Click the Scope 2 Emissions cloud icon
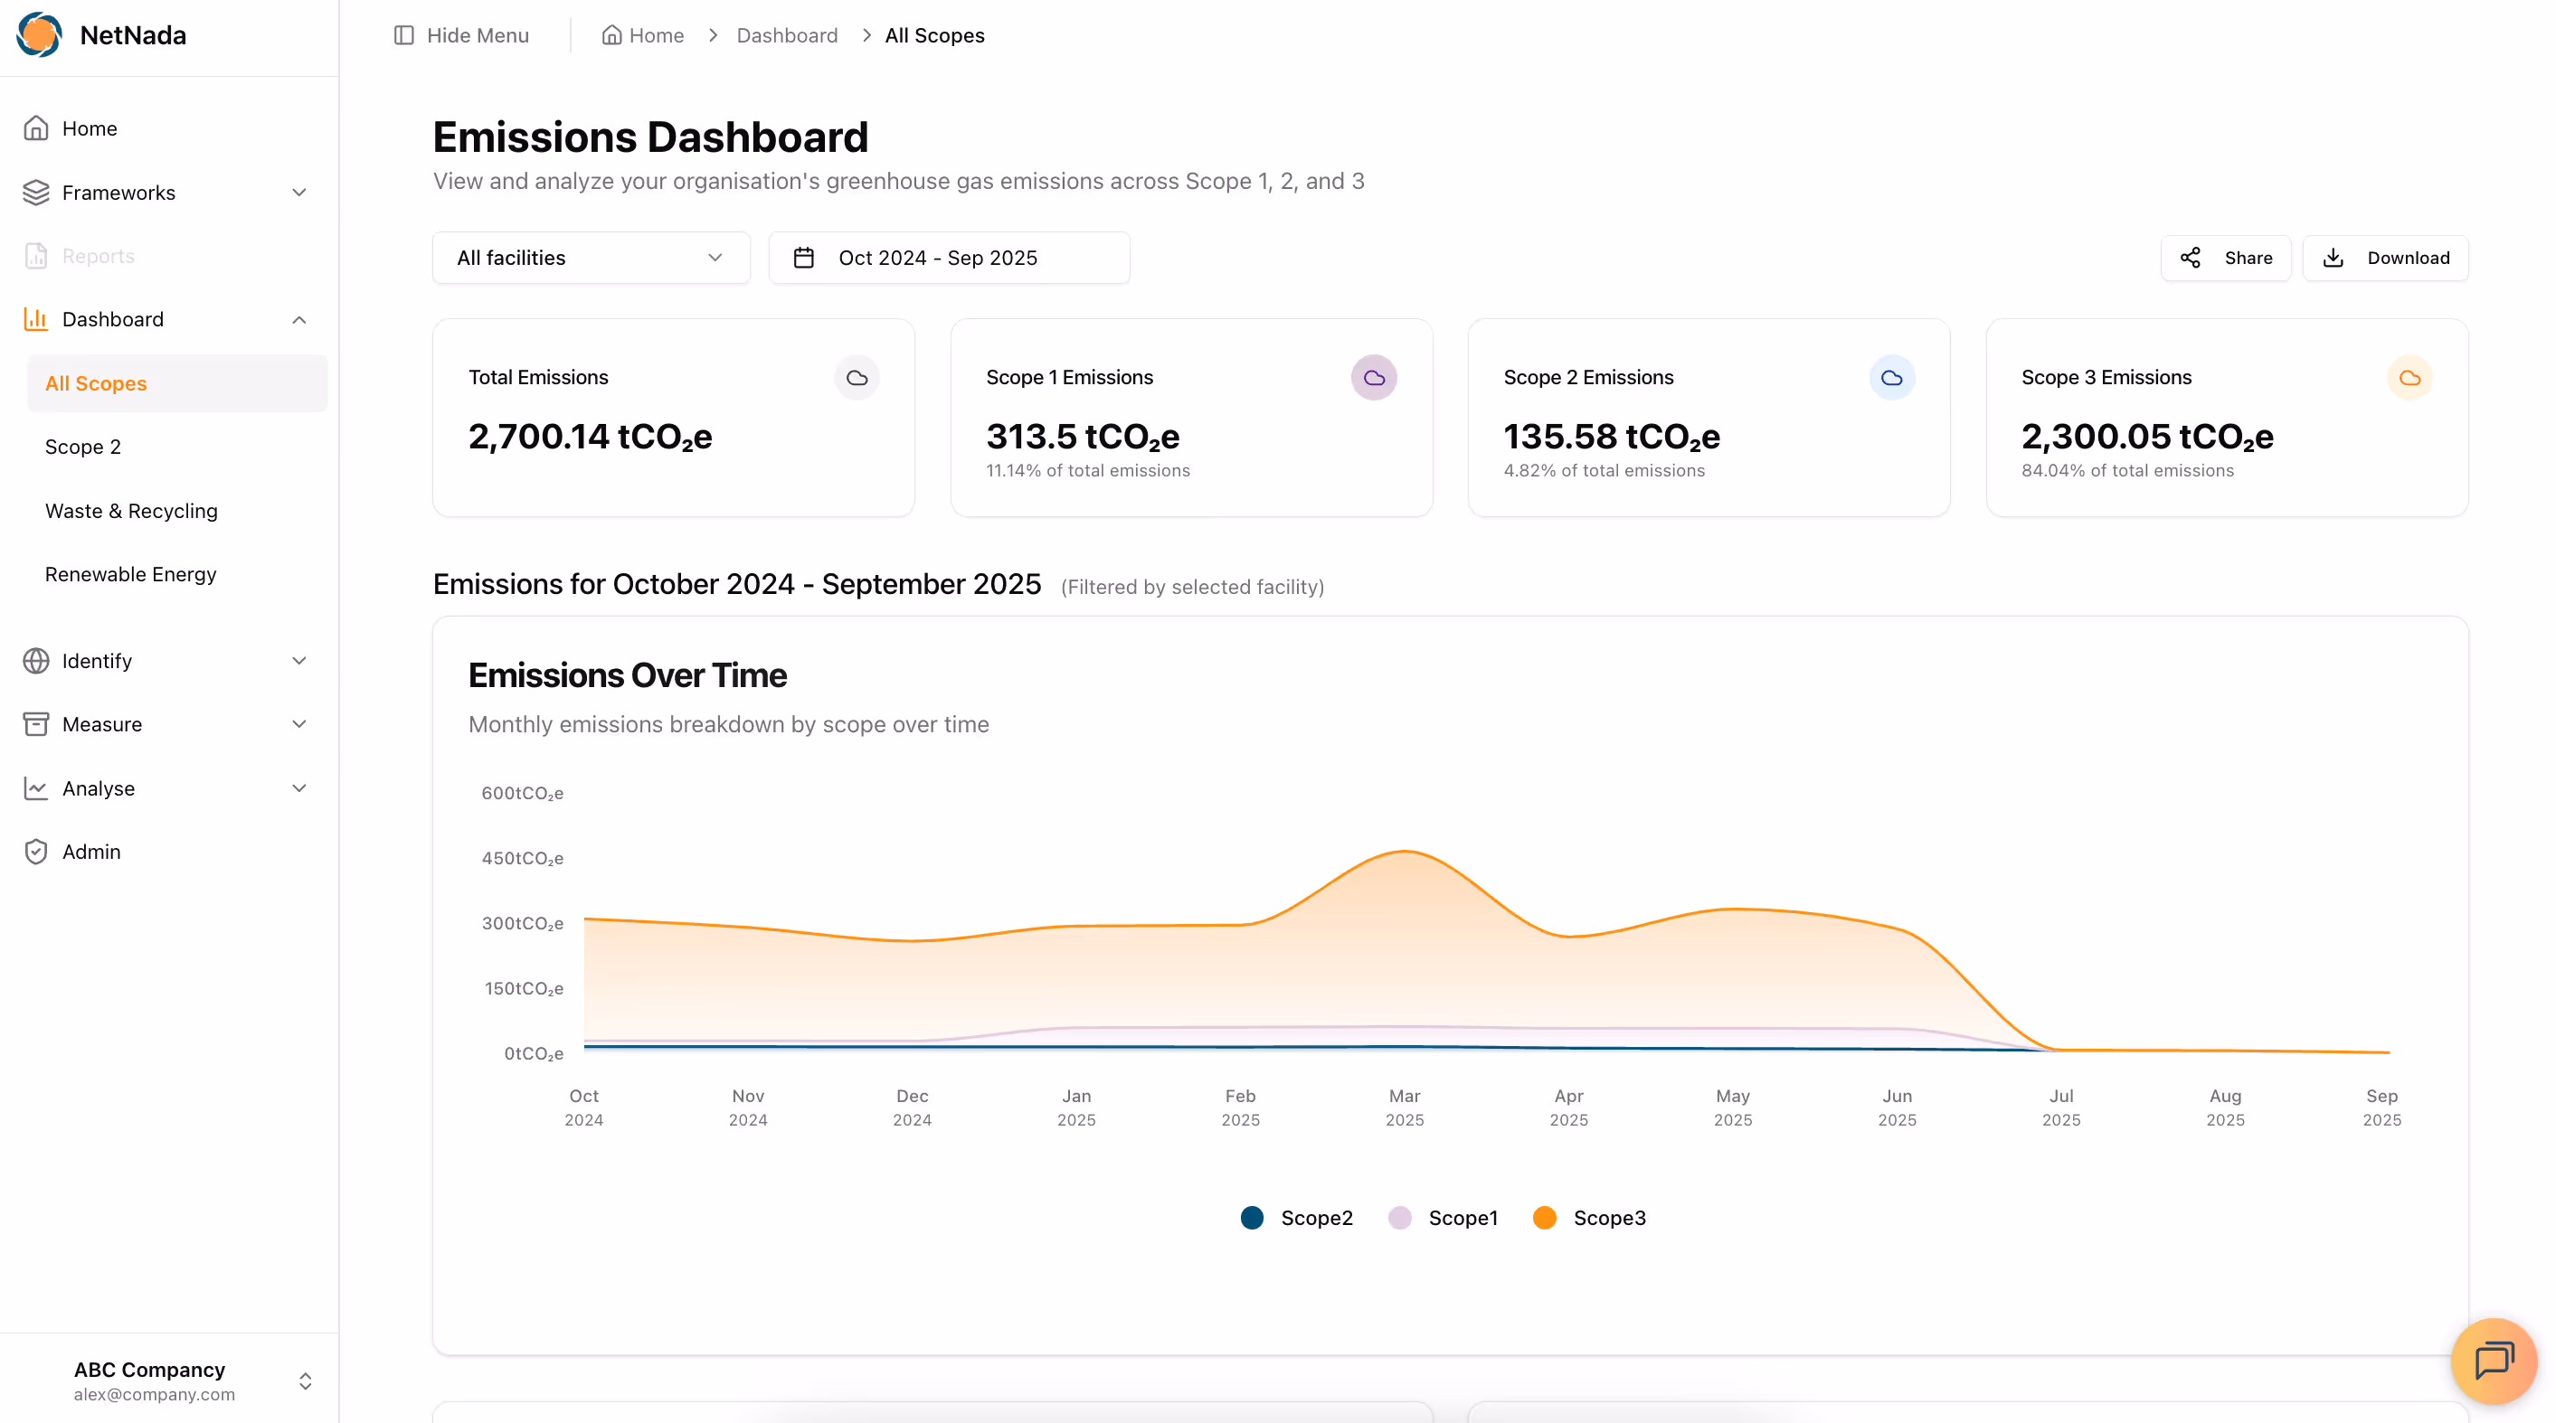 (x=1891, y=378)
